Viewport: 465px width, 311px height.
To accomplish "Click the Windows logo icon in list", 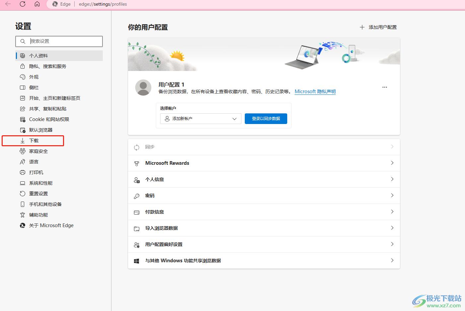I will 137,261.
